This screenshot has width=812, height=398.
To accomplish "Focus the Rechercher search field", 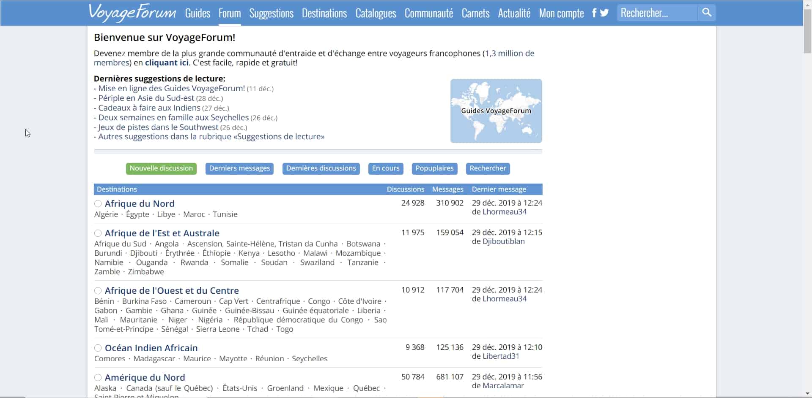I will tap(657, 13).
